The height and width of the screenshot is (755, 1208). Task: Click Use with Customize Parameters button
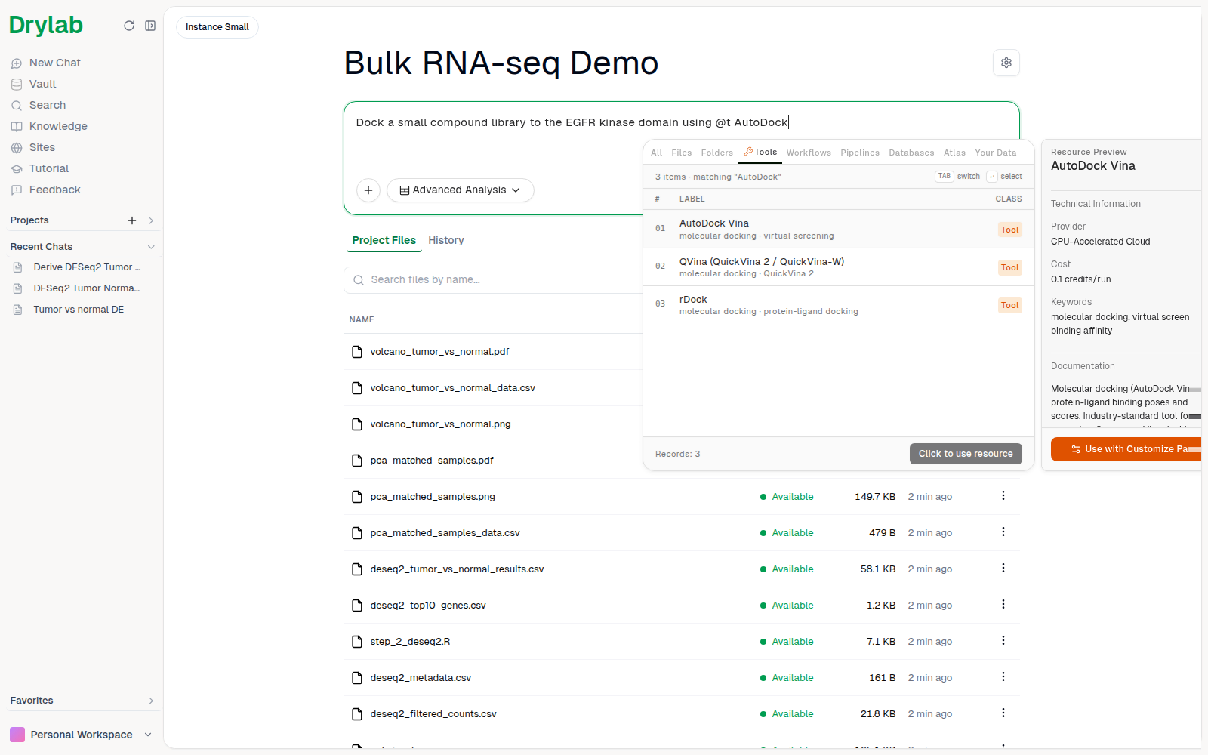[x=1126, y=449]
